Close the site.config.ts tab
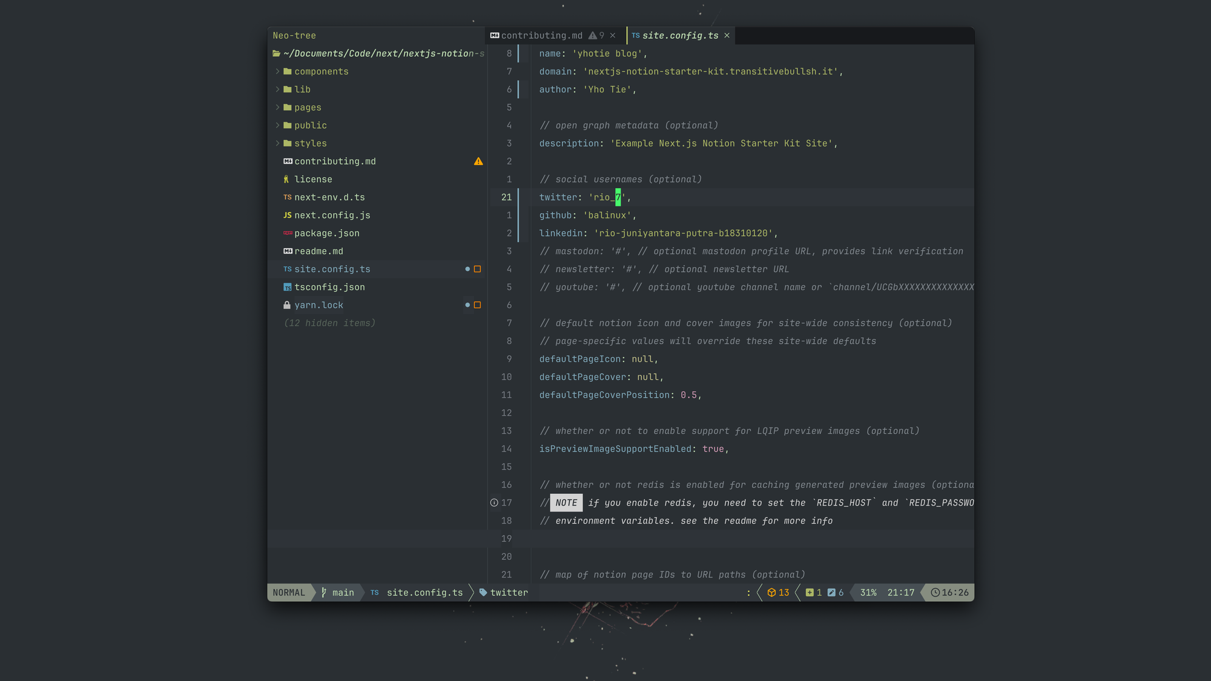 (x=727, y=36)
